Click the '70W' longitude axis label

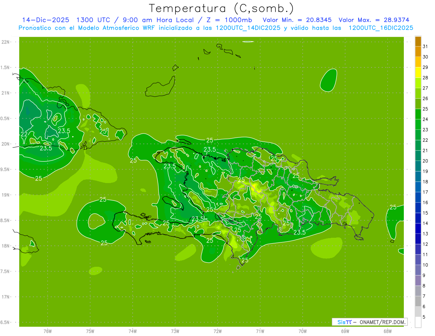point(303,331)
